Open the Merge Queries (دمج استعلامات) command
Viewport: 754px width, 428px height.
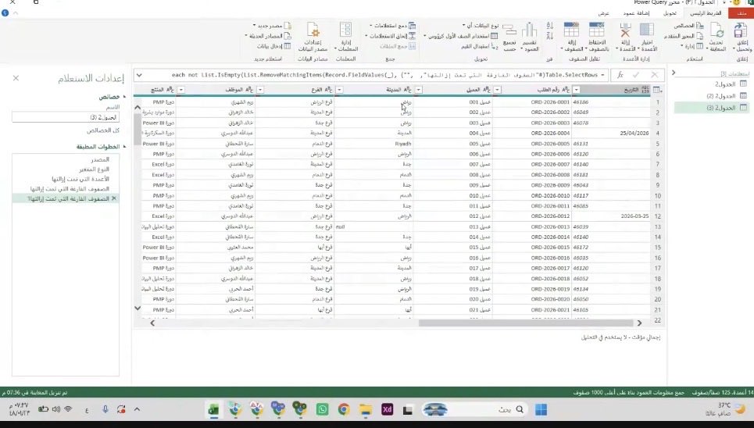tap(393, 26)
